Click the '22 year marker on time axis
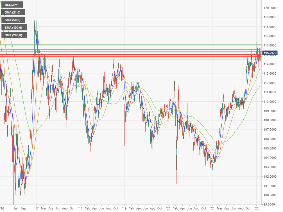 tap(256, 208)
